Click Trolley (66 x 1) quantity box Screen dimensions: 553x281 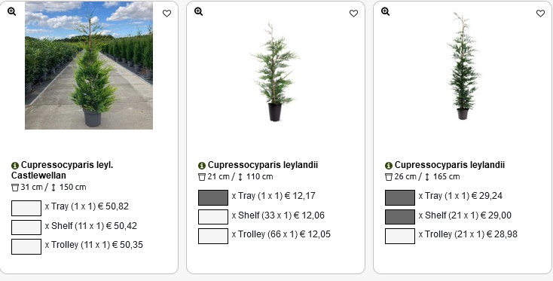[213, 236]
